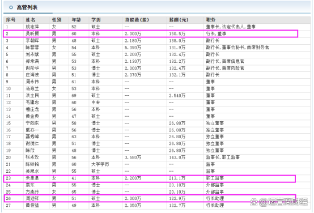Select the name 张永欢 in row 20

32,157
